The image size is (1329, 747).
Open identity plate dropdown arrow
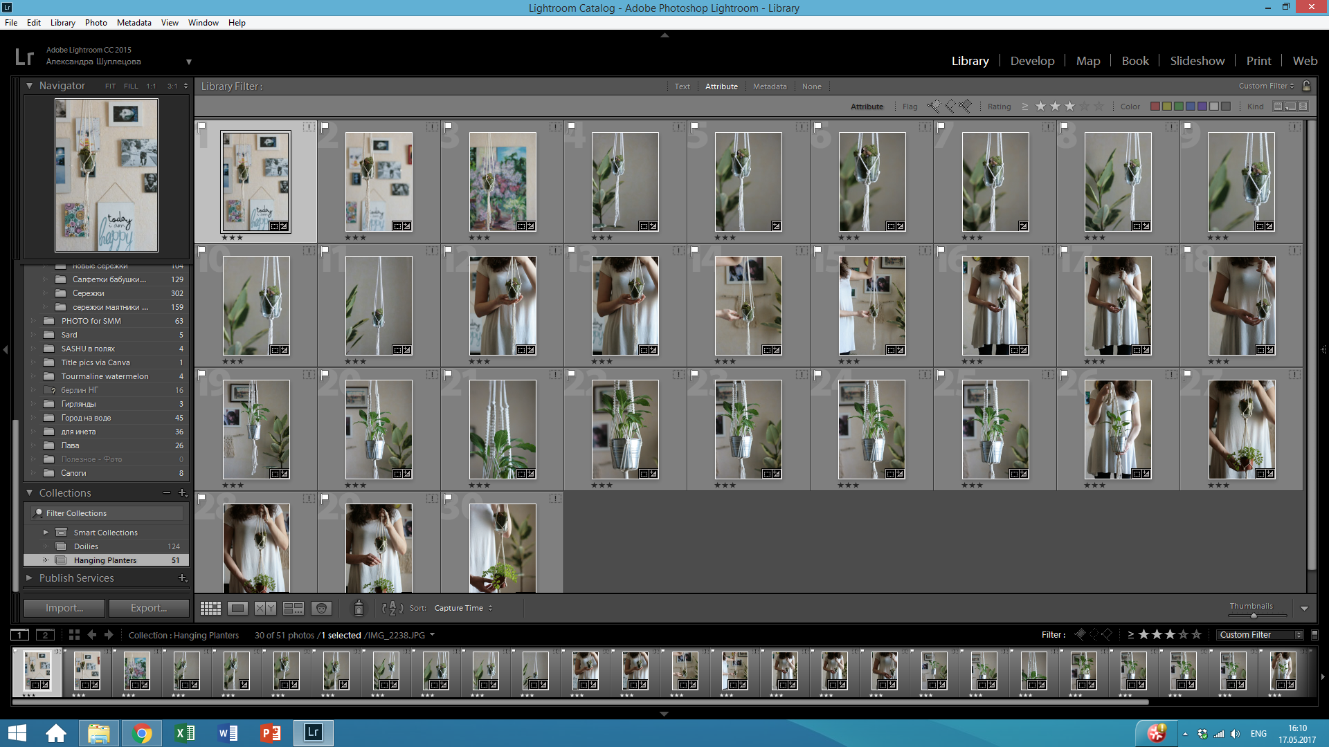point(188,62)
